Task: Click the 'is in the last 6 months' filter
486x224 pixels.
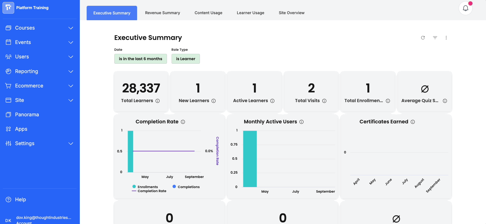Action: (140, 59)
